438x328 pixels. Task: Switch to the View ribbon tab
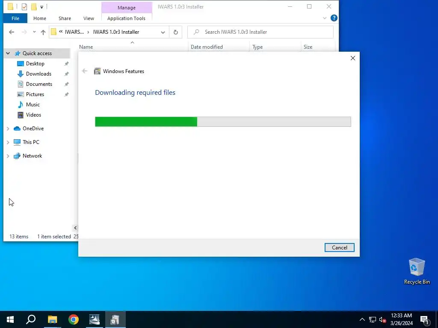click(x=89, y=18)
